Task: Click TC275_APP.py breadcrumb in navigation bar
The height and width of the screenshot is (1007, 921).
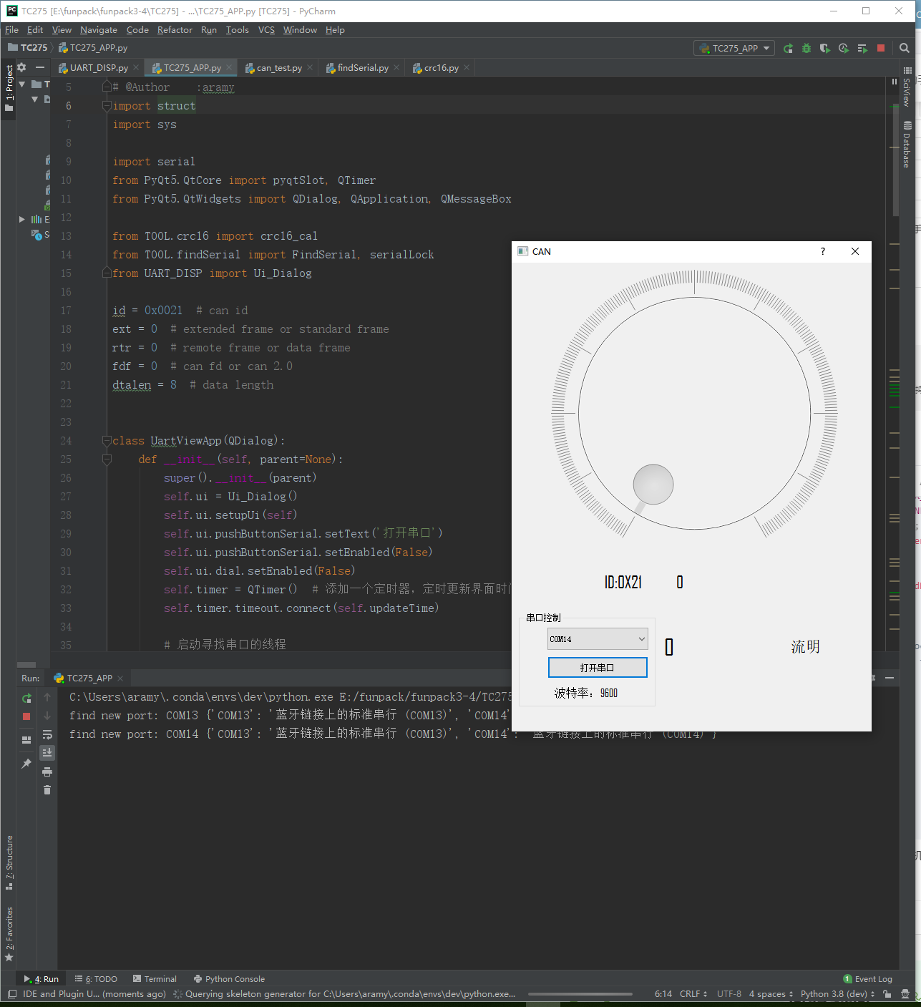Action: (93, 48)
